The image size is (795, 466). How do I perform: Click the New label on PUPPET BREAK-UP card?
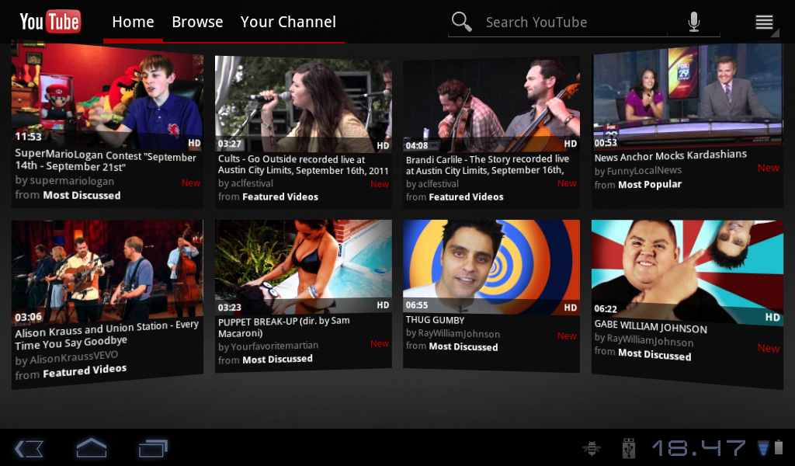click(379, 344)
